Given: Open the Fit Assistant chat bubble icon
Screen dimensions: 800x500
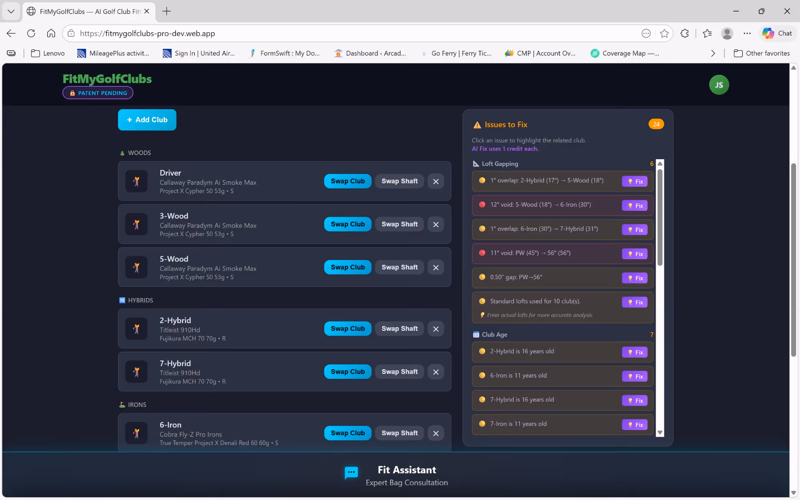Looking at the screenshot, I should 351,473.
